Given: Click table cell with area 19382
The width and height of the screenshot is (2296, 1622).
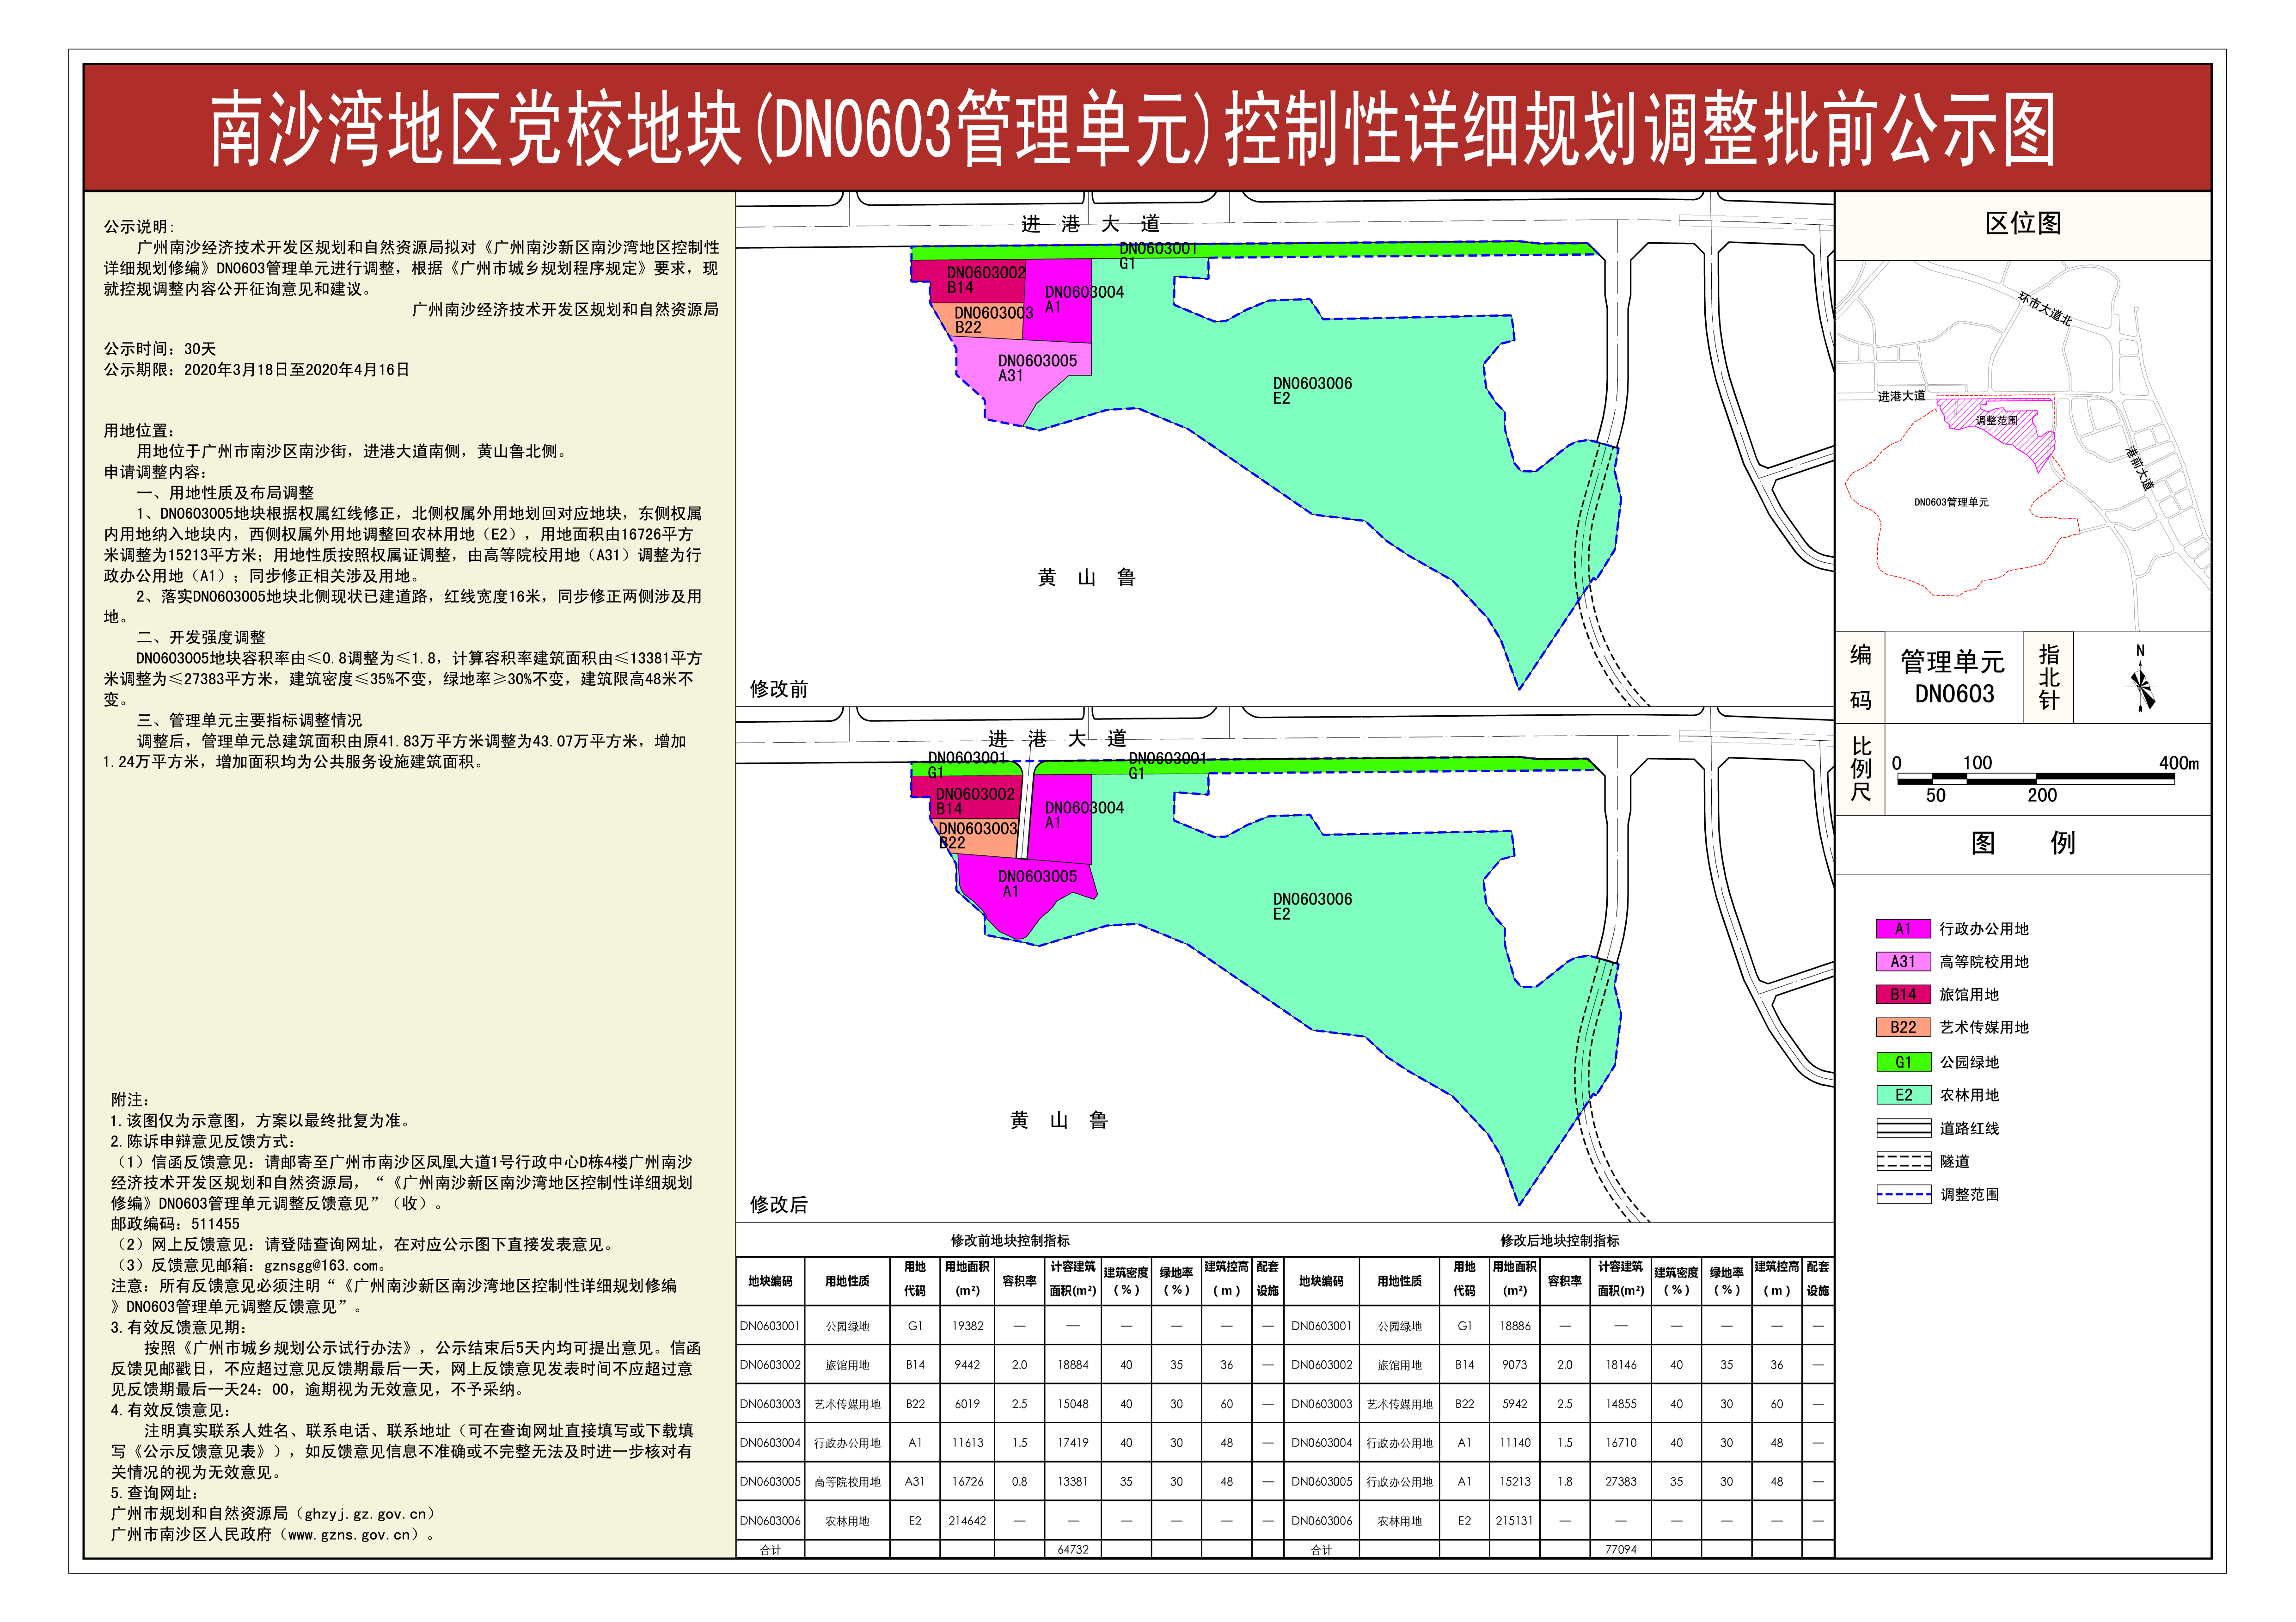Looking at the screenshot, I should (967, 1326).
